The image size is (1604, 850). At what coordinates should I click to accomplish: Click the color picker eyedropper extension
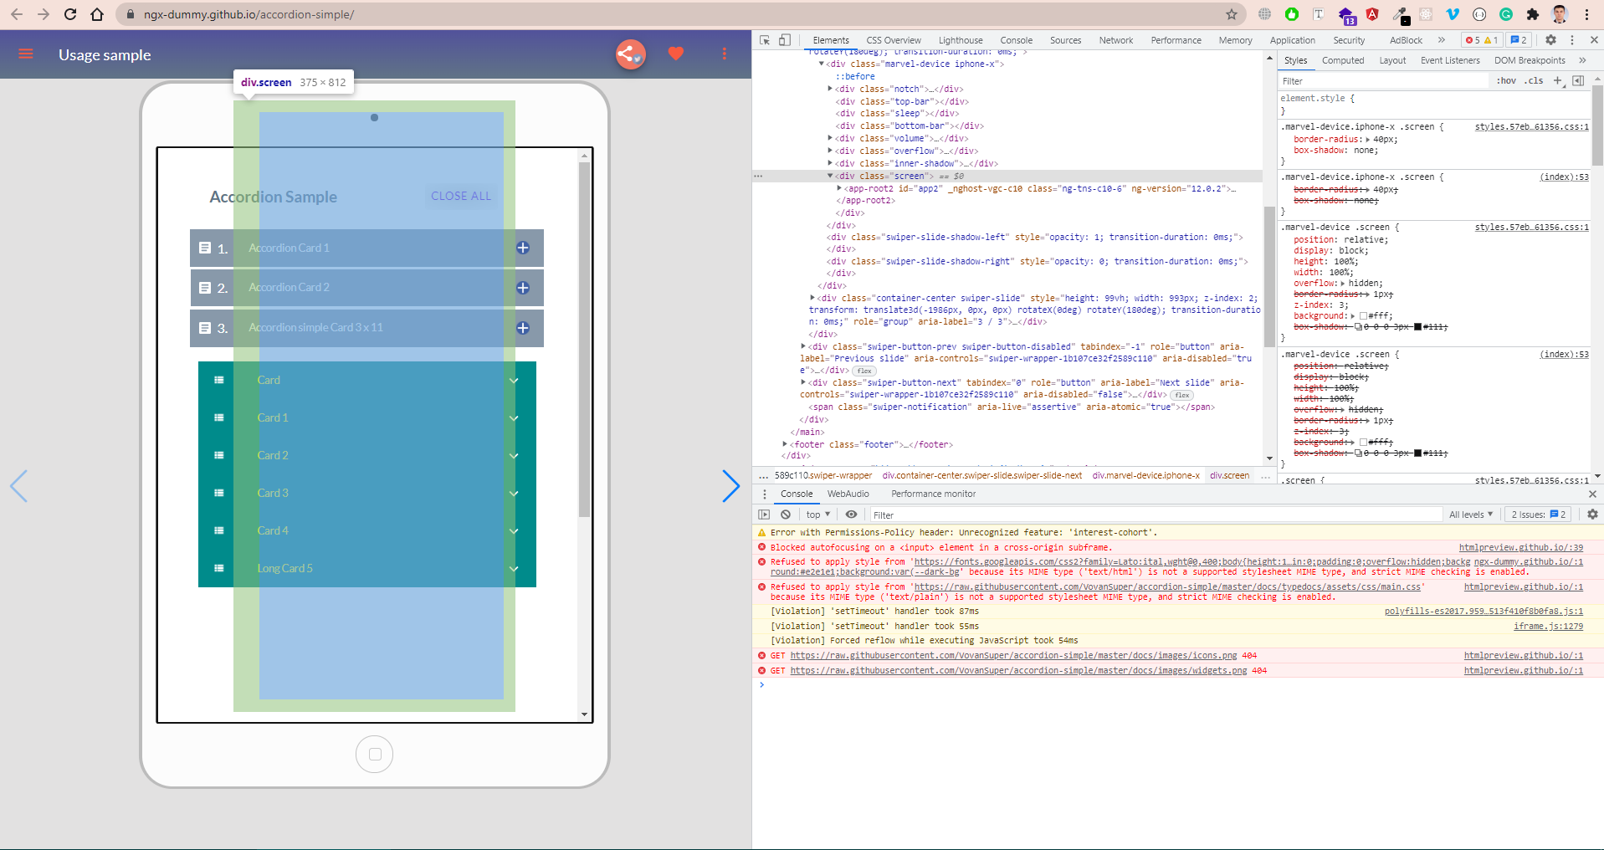[x=1400, y=14]
